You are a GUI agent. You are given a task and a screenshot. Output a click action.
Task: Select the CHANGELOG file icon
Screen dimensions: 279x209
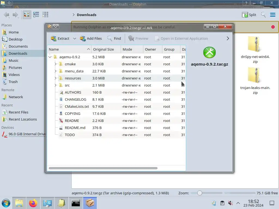click(61, 99)
